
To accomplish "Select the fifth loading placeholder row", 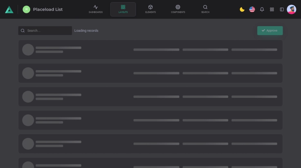I will pos(150,144).
